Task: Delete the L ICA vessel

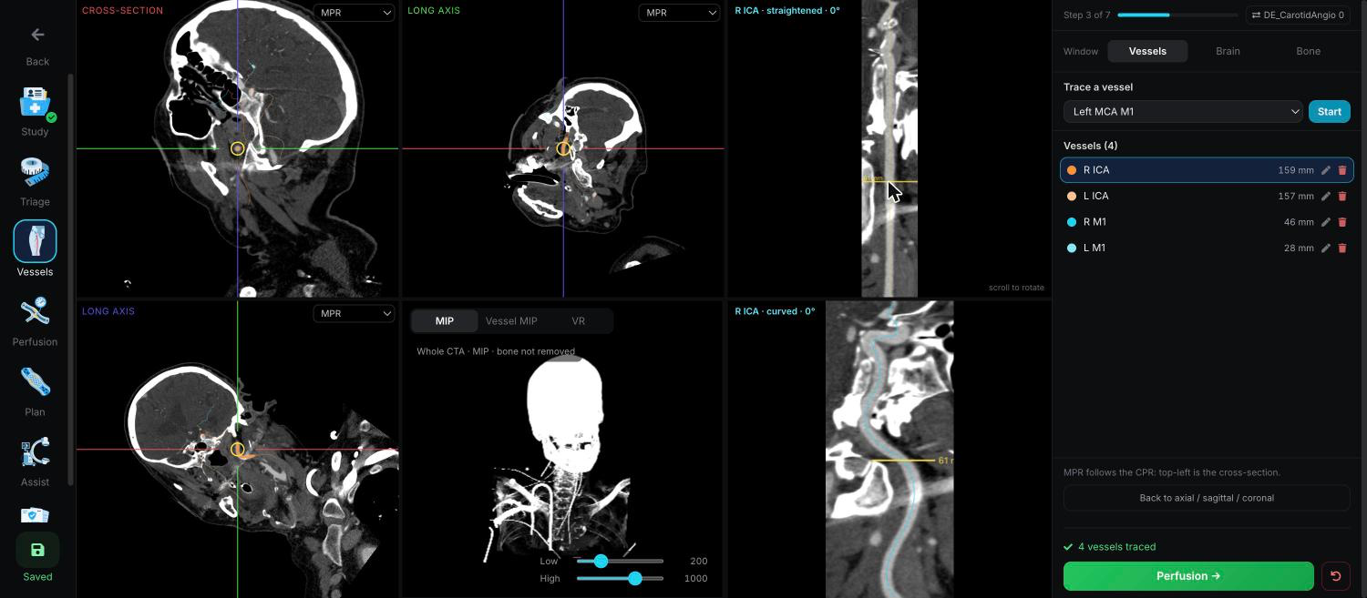Action: pos(1342,196)
